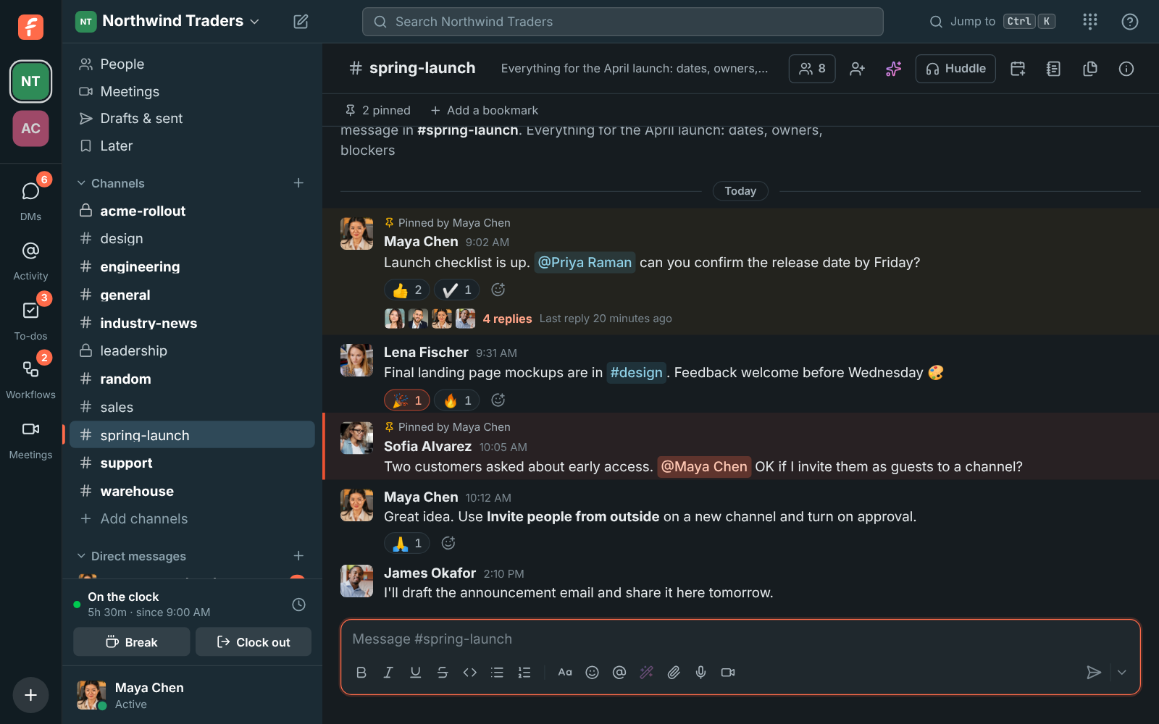Click the AI magic wand composer icon

646,673
